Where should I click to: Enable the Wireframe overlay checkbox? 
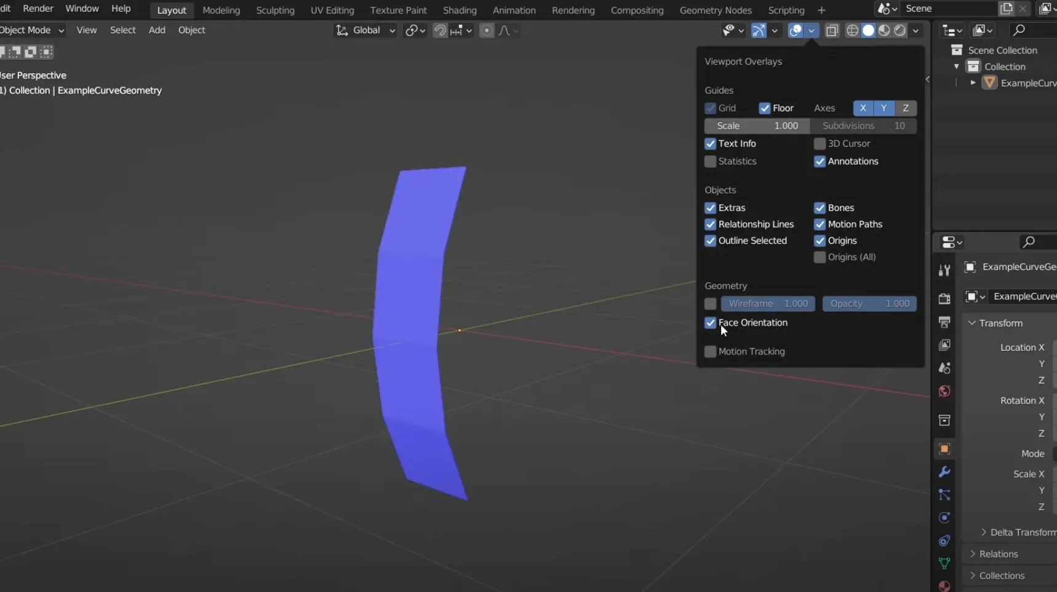711,303
